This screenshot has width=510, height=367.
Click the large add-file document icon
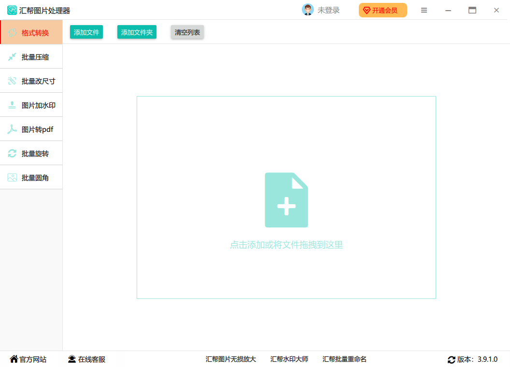286,200
